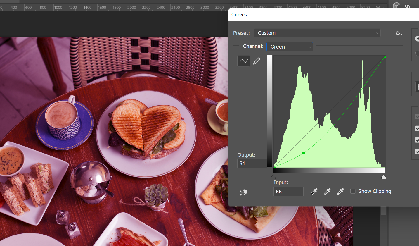Open the Channel dropdown showing Green

290,47
